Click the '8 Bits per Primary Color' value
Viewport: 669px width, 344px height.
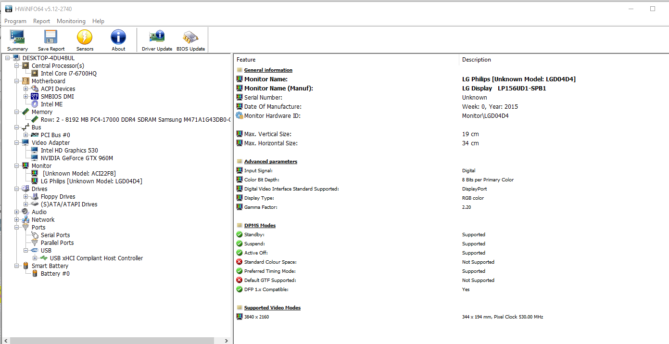pos(488,179)
